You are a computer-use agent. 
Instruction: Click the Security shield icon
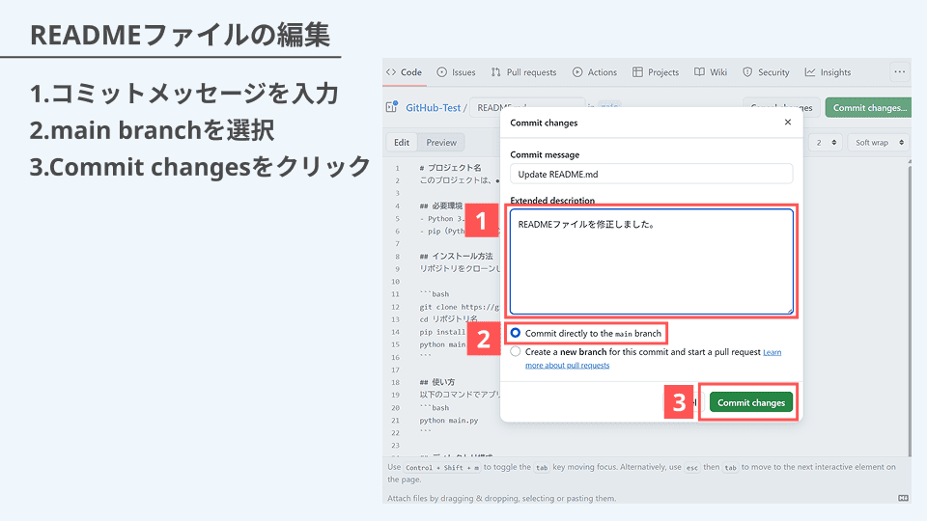pos(747,72)
